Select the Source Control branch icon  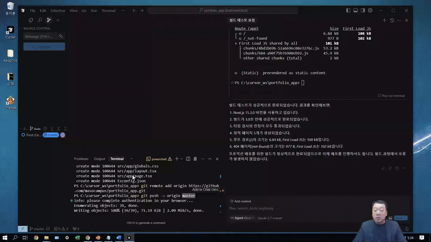(x=48, y=20)
